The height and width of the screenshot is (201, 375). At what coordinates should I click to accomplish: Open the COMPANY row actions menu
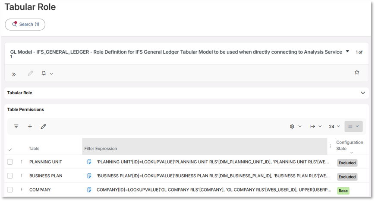click(21, 190)
